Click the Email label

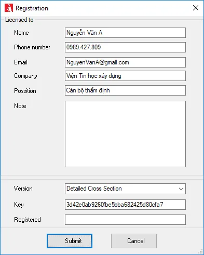21,62
